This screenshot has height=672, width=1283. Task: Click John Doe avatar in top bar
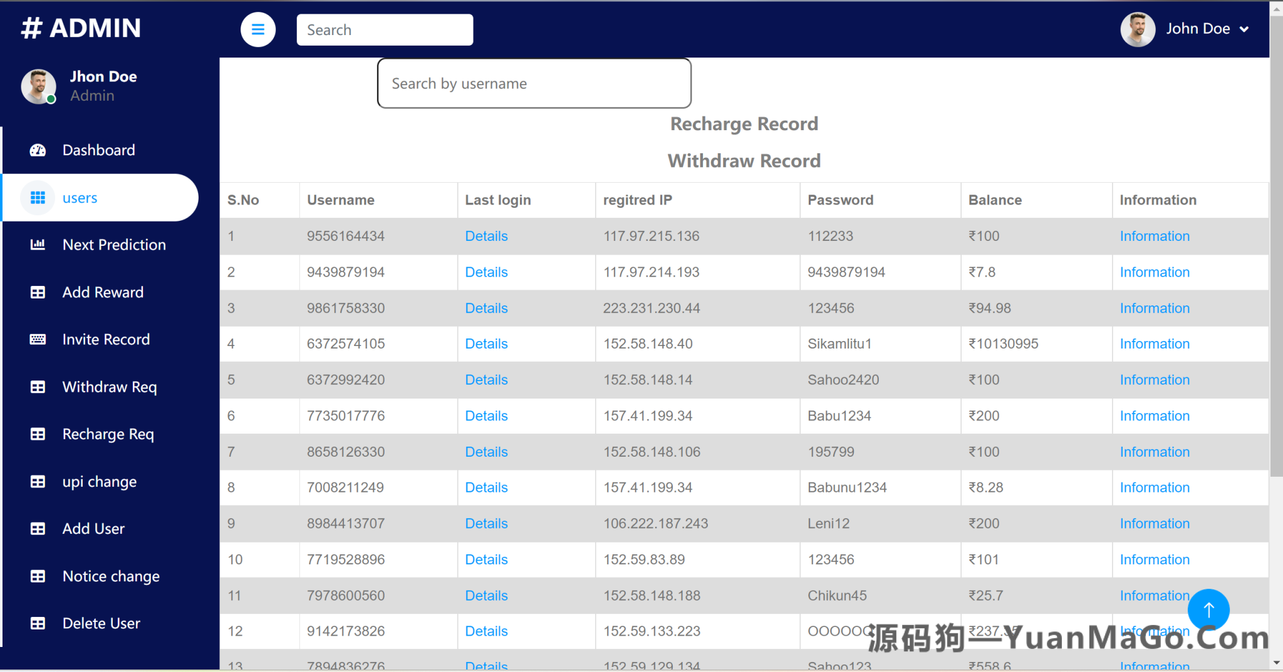coord(1137,29)
